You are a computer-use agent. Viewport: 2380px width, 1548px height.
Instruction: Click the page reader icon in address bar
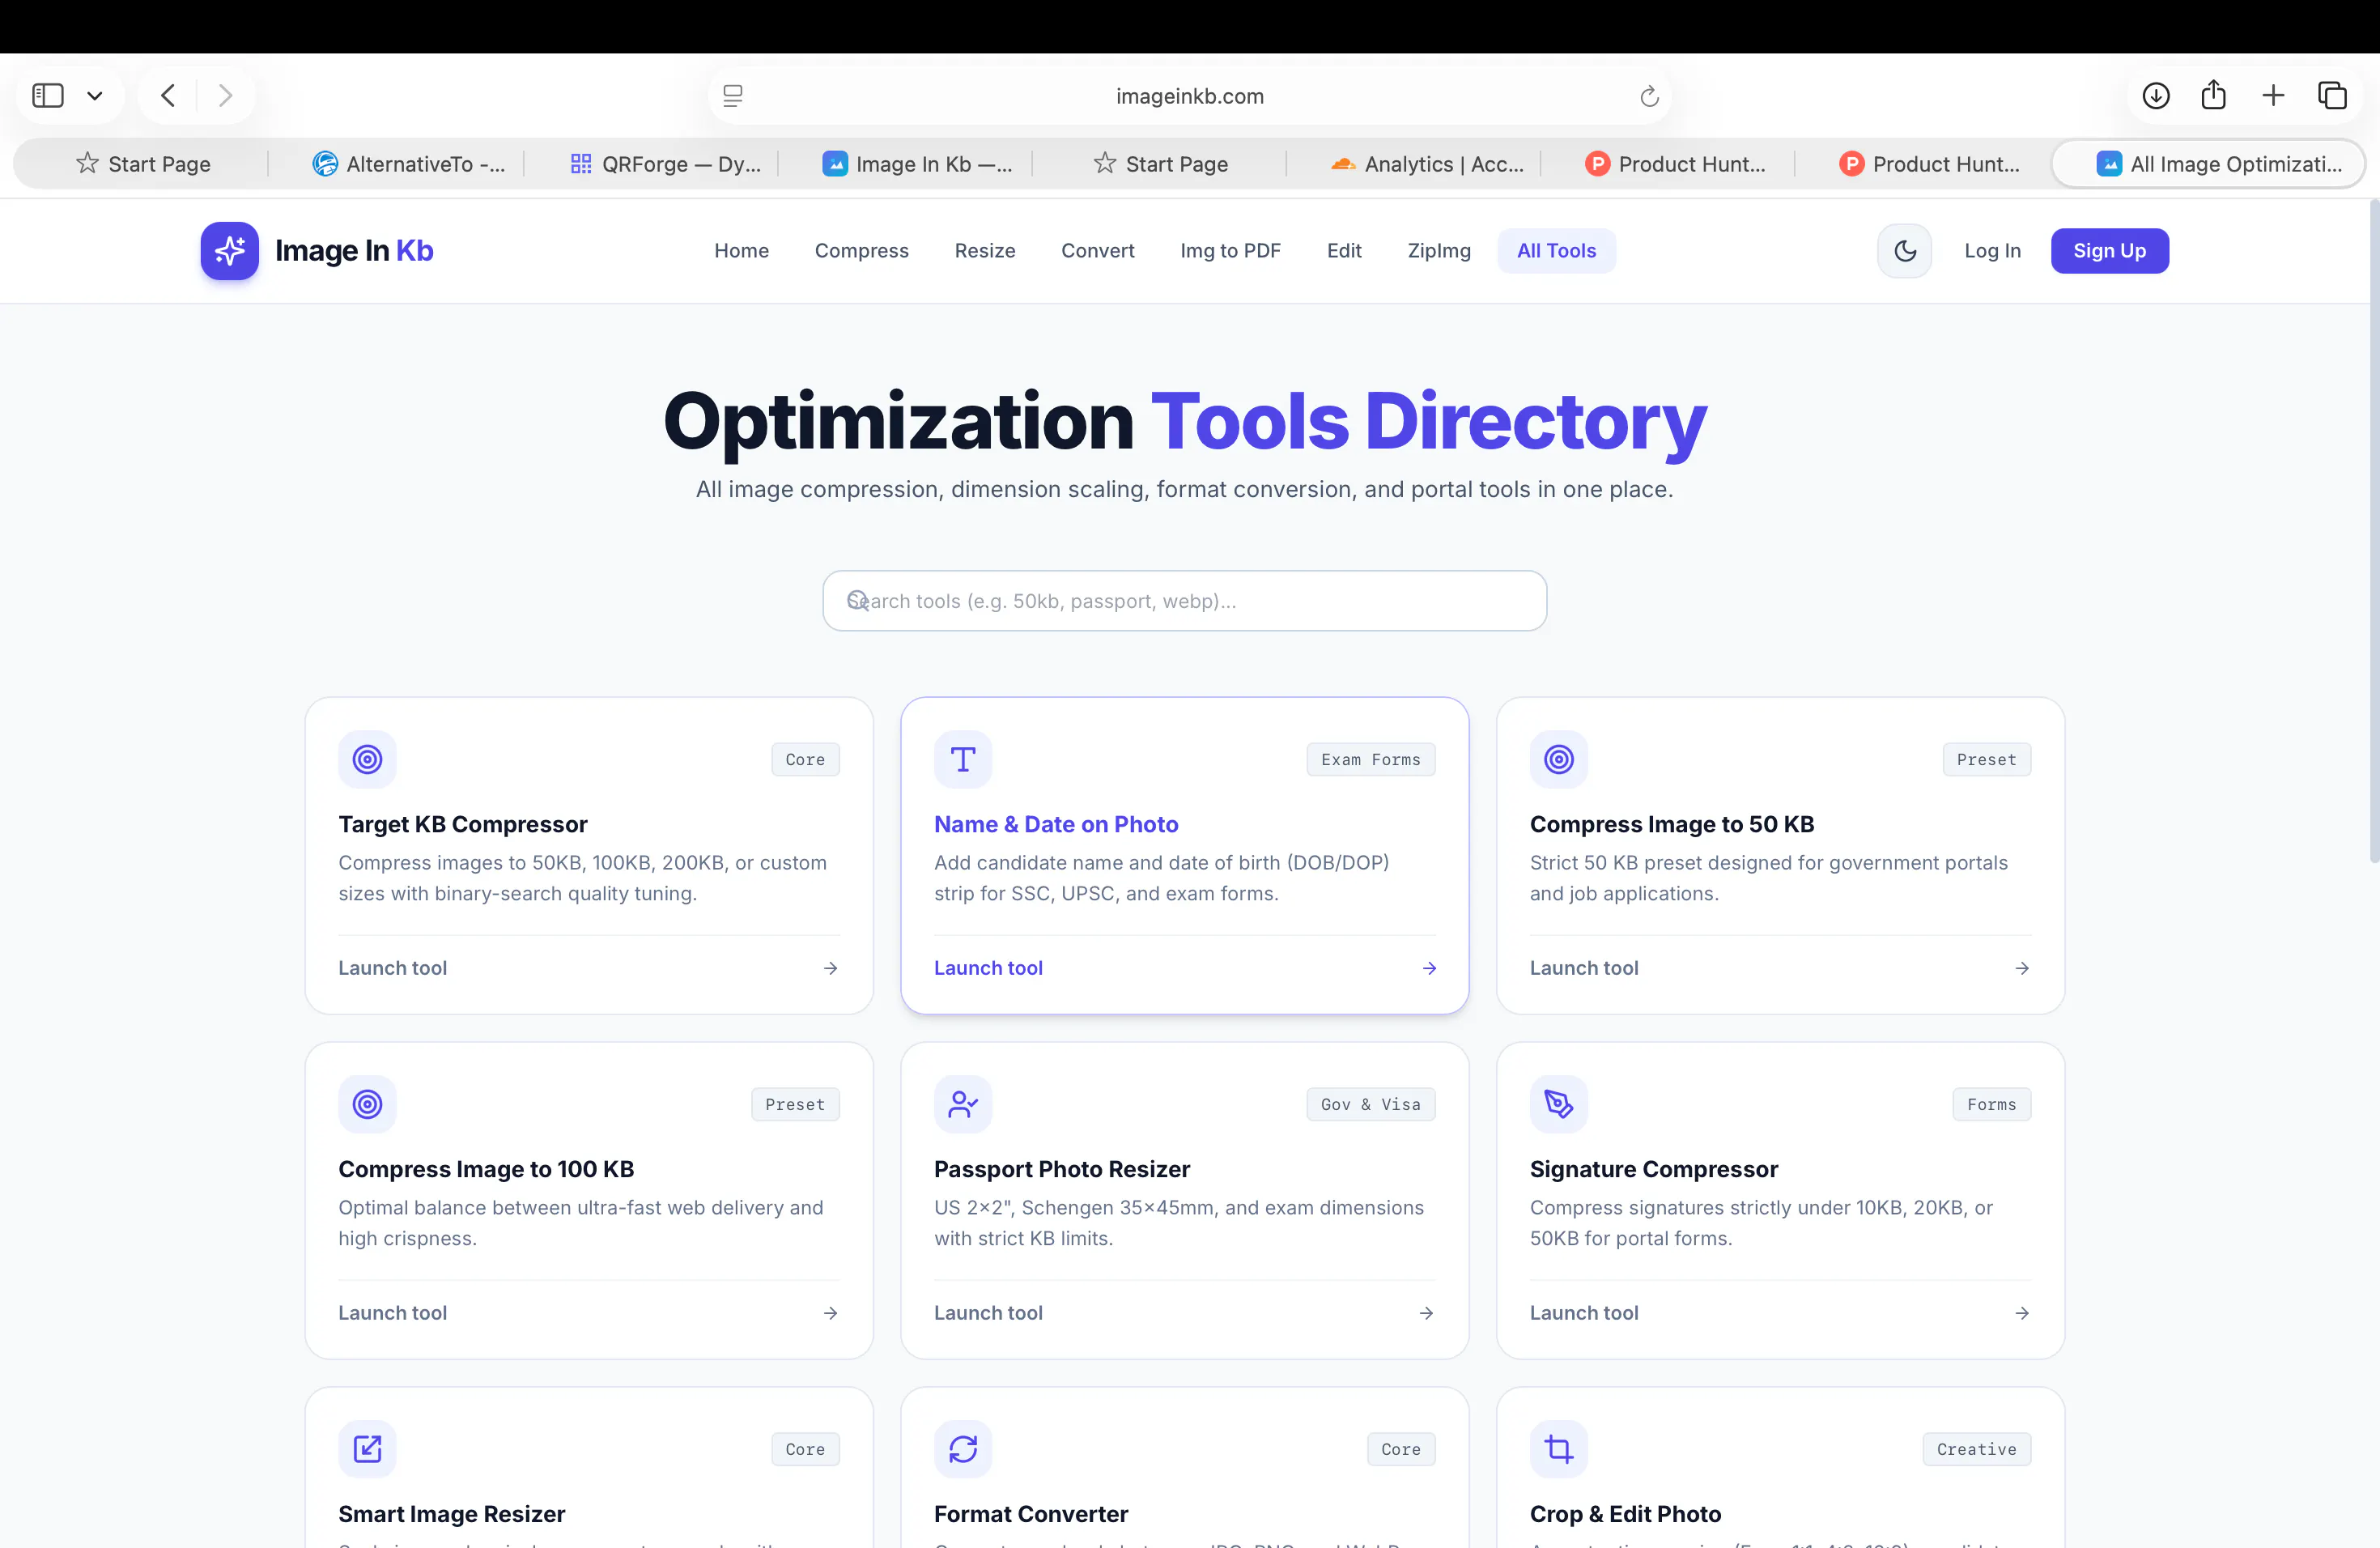(733, 96)
